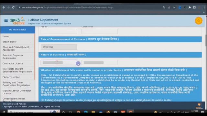Open the extensions puzzle icon

coord(190,7)
